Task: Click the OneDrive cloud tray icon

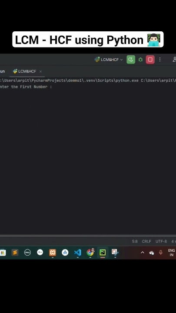Action: coord(152,253)
